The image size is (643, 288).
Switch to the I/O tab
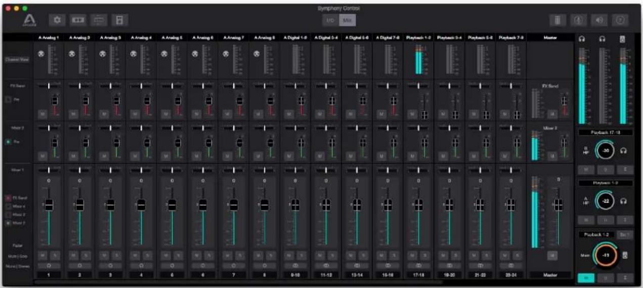click(x=331, y=20)
